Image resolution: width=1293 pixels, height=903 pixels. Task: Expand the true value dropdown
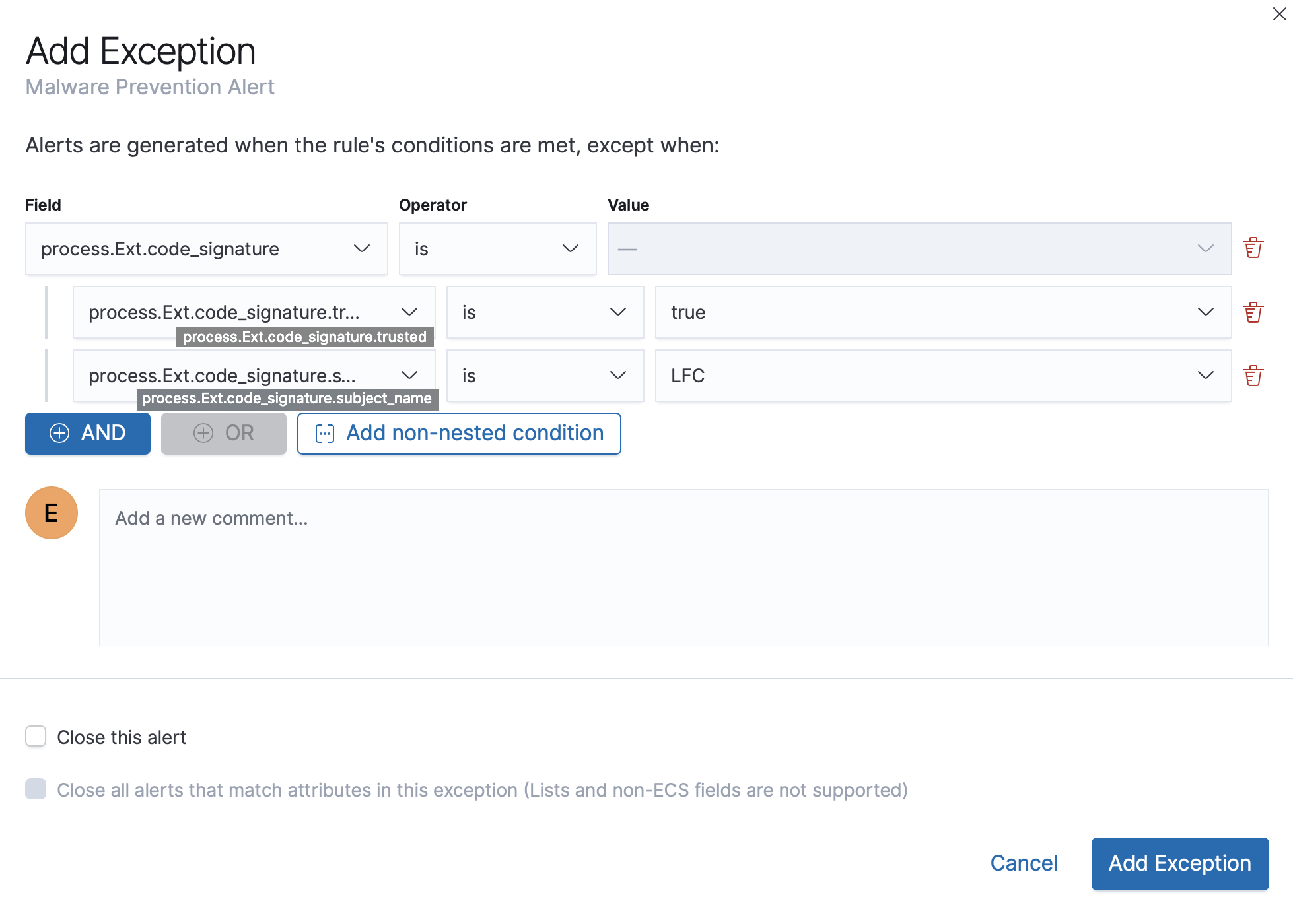tap(942, 312)
